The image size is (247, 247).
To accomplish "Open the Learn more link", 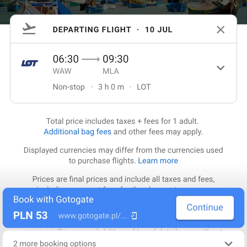I will pyautogui.click(x=158, y=161).
